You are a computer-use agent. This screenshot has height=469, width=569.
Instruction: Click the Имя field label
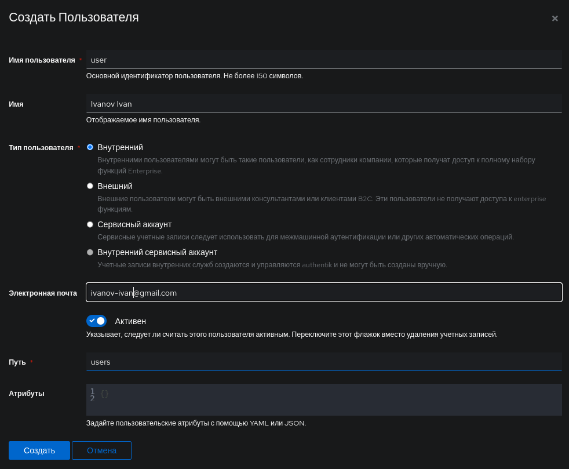point(16,104)
